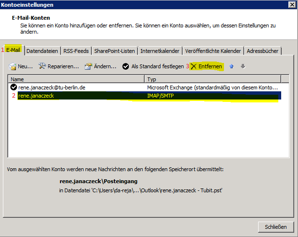
Task: Sort accounts by Name column header
Action: 77,79
